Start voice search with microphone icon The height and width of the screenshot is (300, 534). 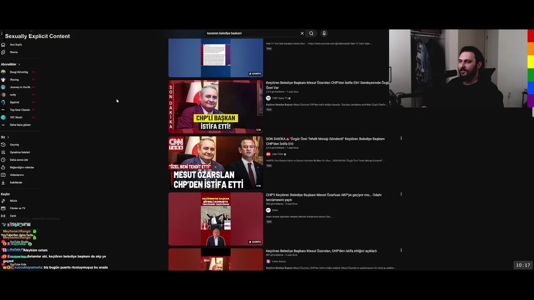tap(324, 33)
